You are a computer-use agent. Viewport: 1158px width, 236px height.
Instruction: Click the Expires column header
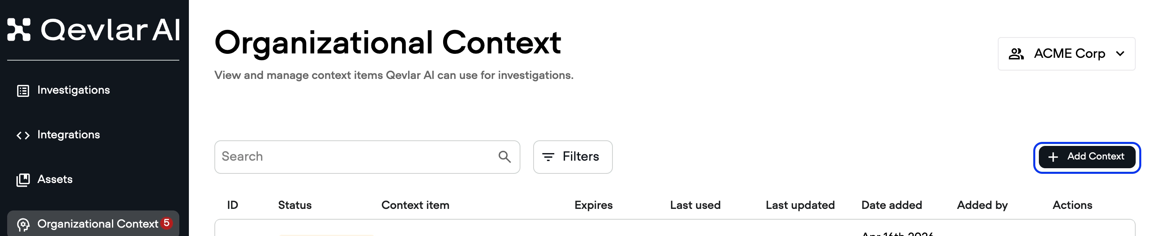tap(593, 205)
